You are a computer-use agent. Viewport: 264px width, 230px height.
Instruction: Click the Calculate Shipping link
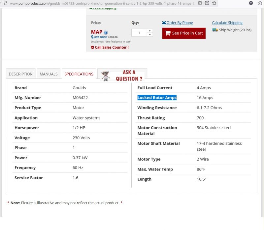227,23
